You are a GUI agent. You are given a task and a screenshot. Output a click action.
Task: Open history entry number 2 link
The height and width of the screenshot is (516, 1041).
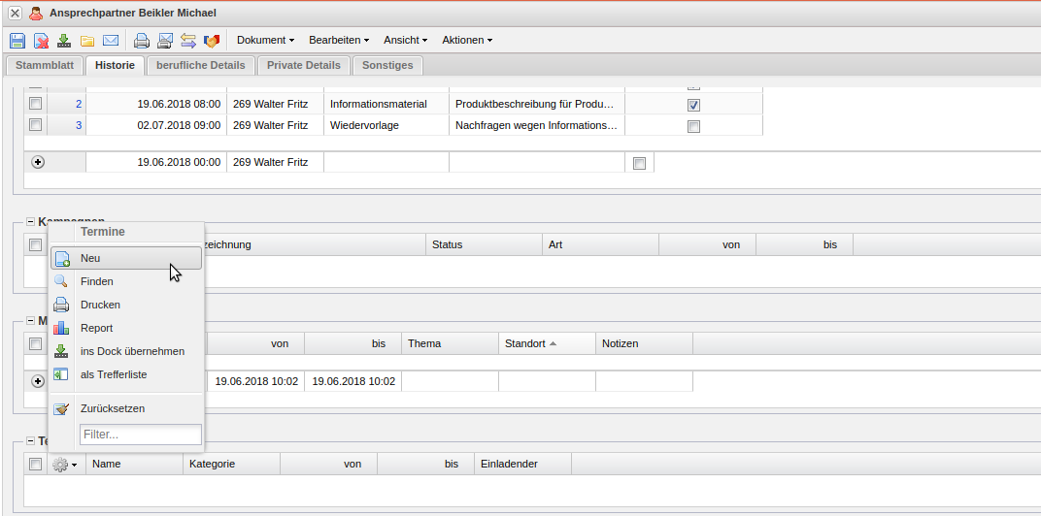tap(78, 104)
